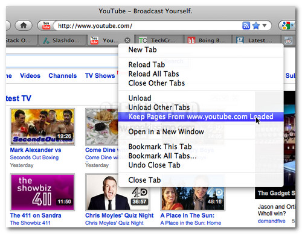Viewport: 302px width, 234px height.
Task: Choose New Tab from context menu
Action: (201, 49)
